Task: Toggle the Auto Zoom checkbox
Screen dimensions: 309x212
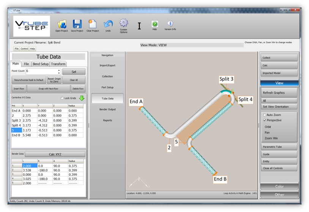Action: [265, 115]
